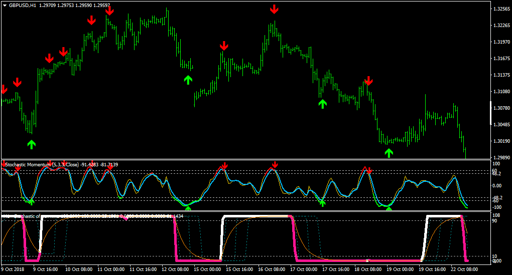
Task: Select green buy arrow under the 17 Oct swing low
Action: (322, 104)
